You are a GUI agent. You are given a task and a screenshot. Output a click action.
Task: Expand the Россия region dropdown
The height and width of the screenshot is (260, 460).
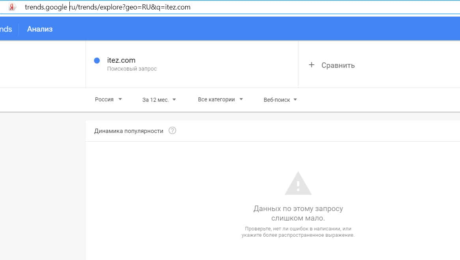[108, 99]
